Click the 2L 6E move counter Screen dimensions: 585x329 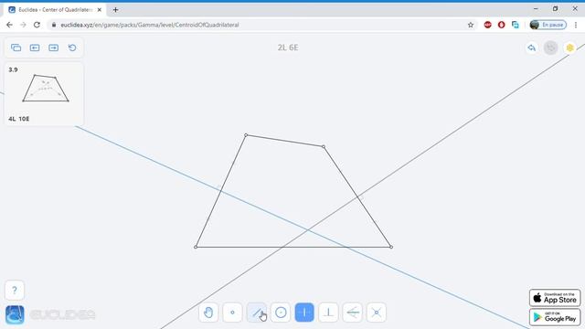point(288,48)
